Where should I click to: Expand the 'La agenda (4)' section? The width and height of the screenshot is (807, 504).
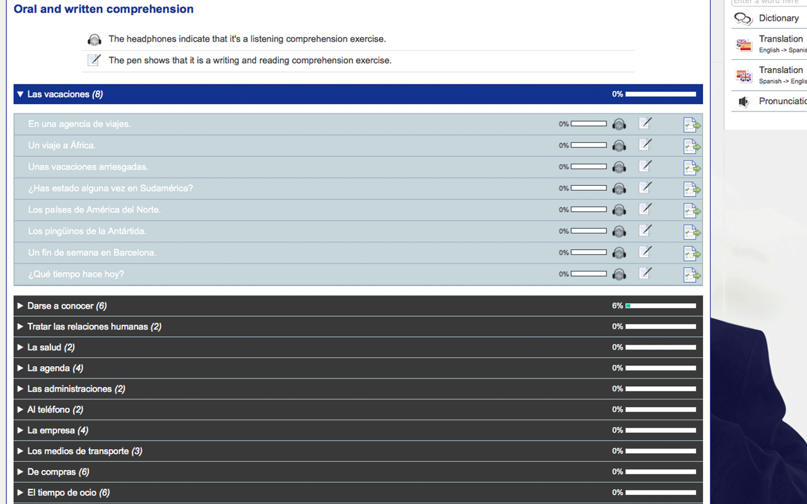coord(358,369)
